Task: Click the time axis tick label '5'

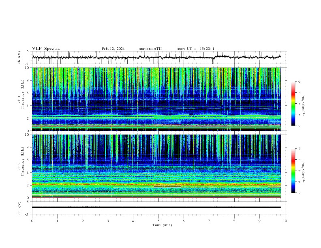Action: point(158,221)
